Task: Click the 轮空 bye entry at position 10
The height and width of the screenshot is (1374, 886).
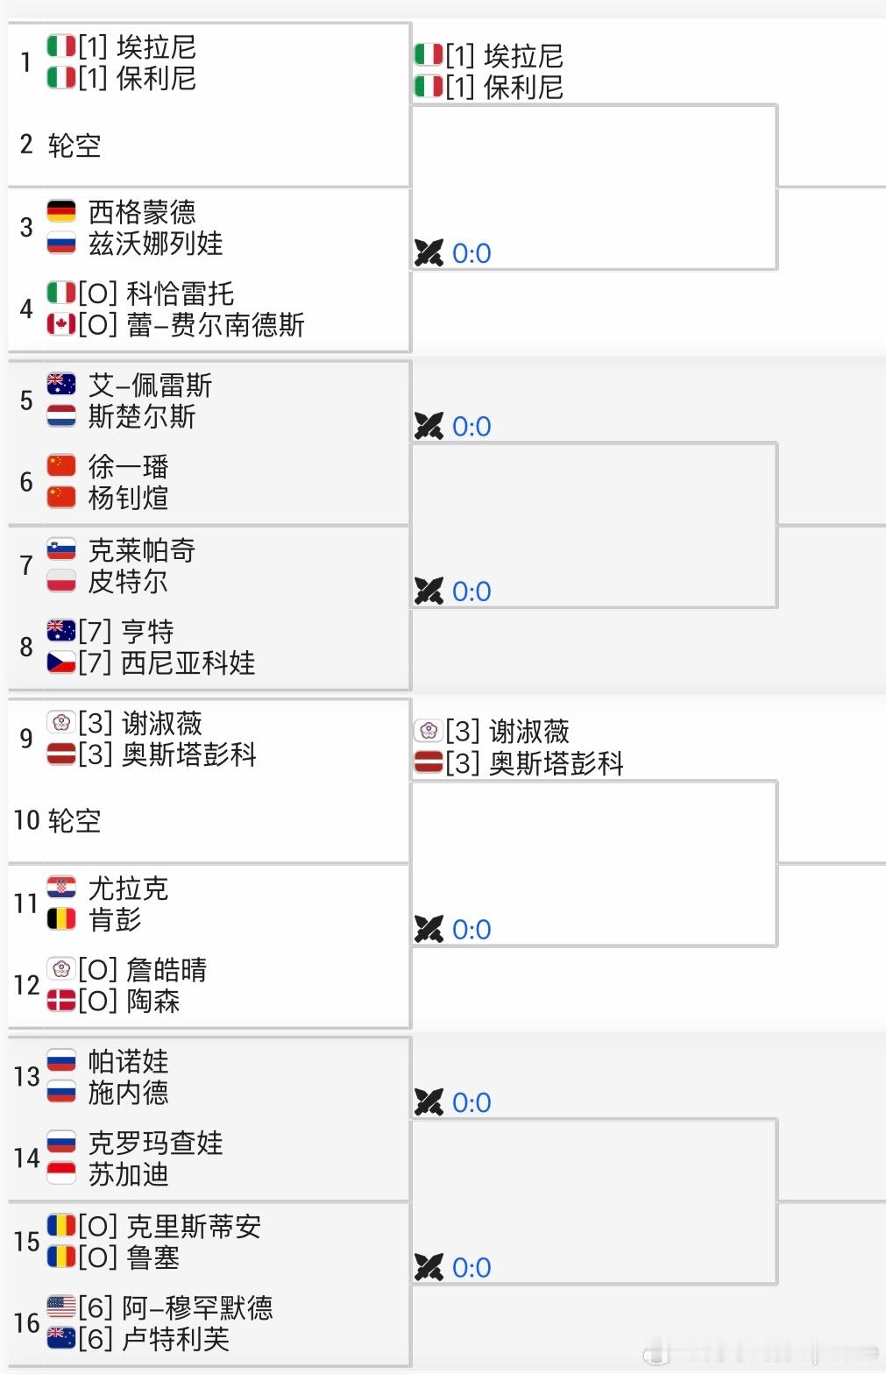Action: (74, 821)
